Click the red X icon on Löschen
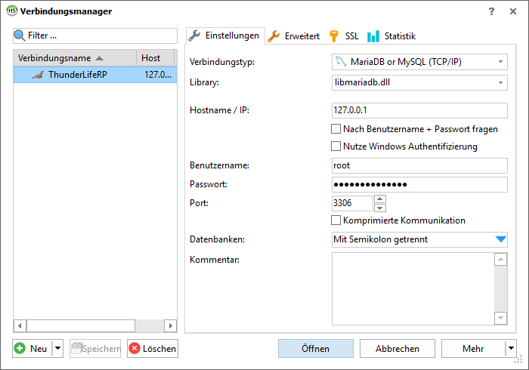The height and width of the screenshot is (370, 529). [x=135, y=348]
